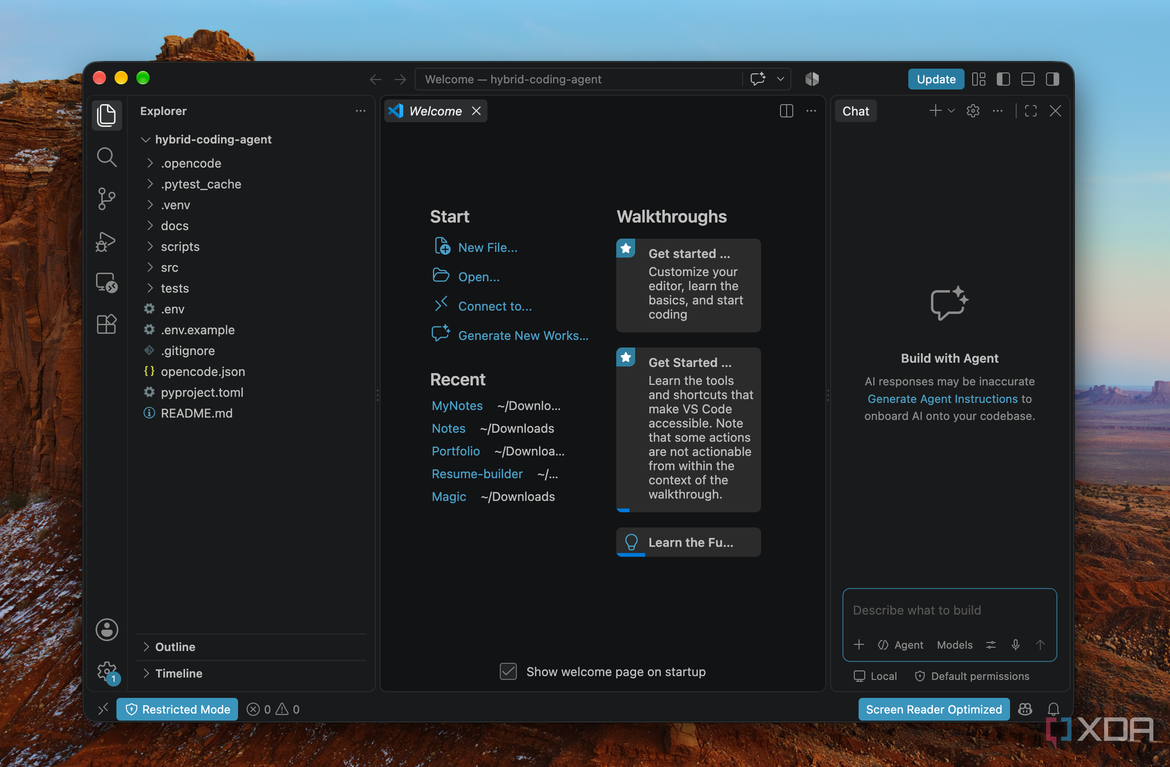Viewport: 1170px width, 767px height.
Task: Open the Extensions view
Action: point(106,324)
